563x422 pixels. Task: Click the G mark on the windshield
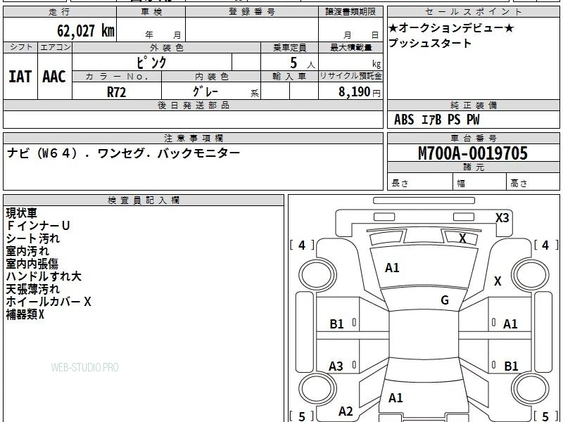point(445,300)
